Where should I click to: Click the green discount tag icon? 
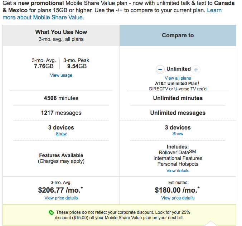tap(51, 212)
